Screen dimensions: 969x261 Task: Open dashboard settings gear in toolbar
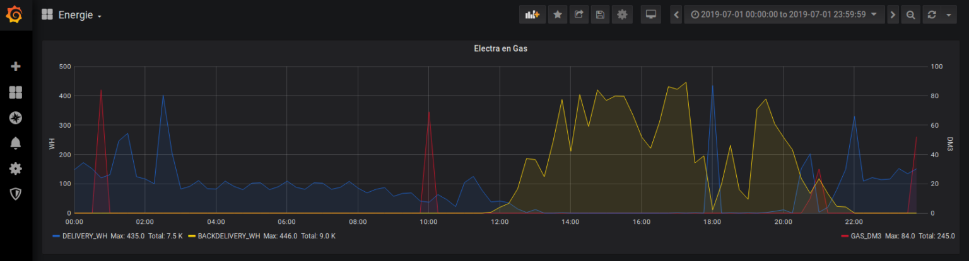point(622,14)
